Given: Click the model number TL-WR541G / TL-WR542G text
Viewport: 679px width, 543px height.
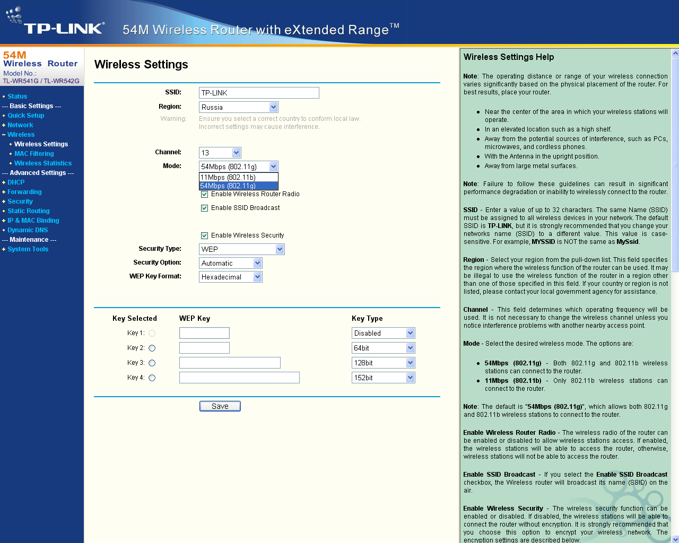Looking at the screenshot, I should pyautogui.click(x=41, y=81).
